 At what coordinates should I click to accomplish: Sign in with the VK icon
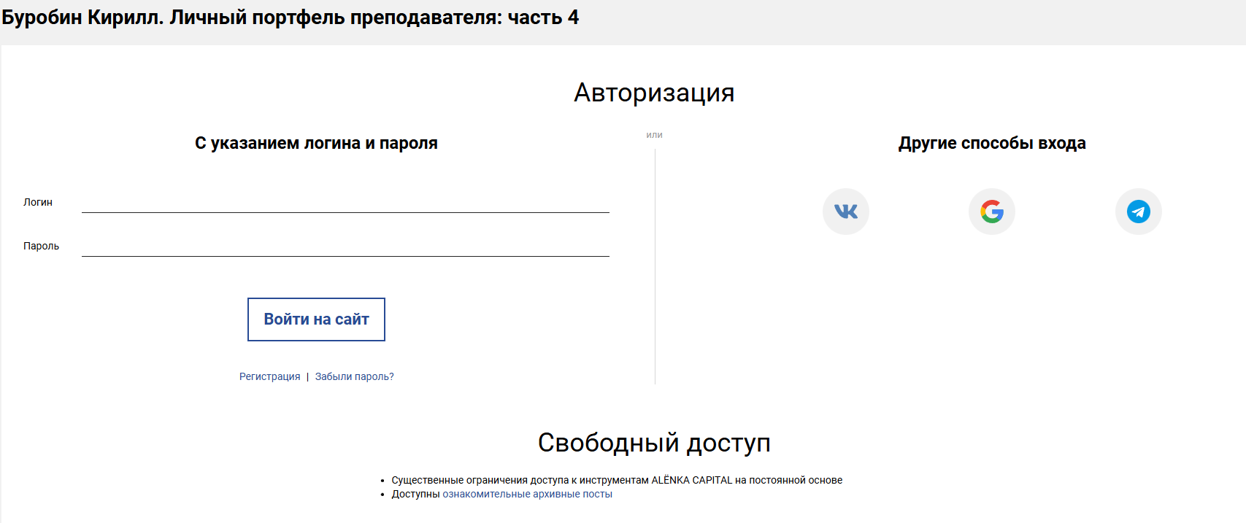coord(845,212)
